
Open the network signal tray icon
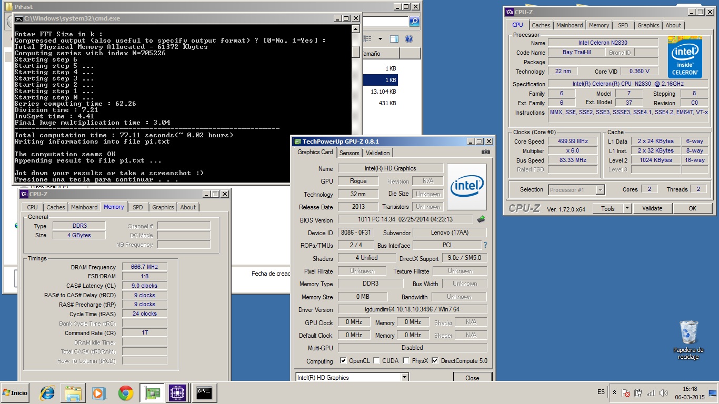pyautogui.click(x=651, y=392)
